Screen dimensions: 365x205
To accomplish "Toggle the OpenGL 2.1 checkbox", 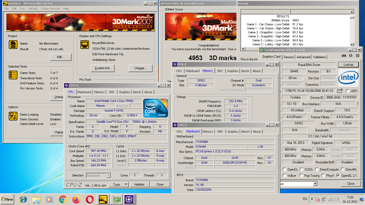I will 338,176.
